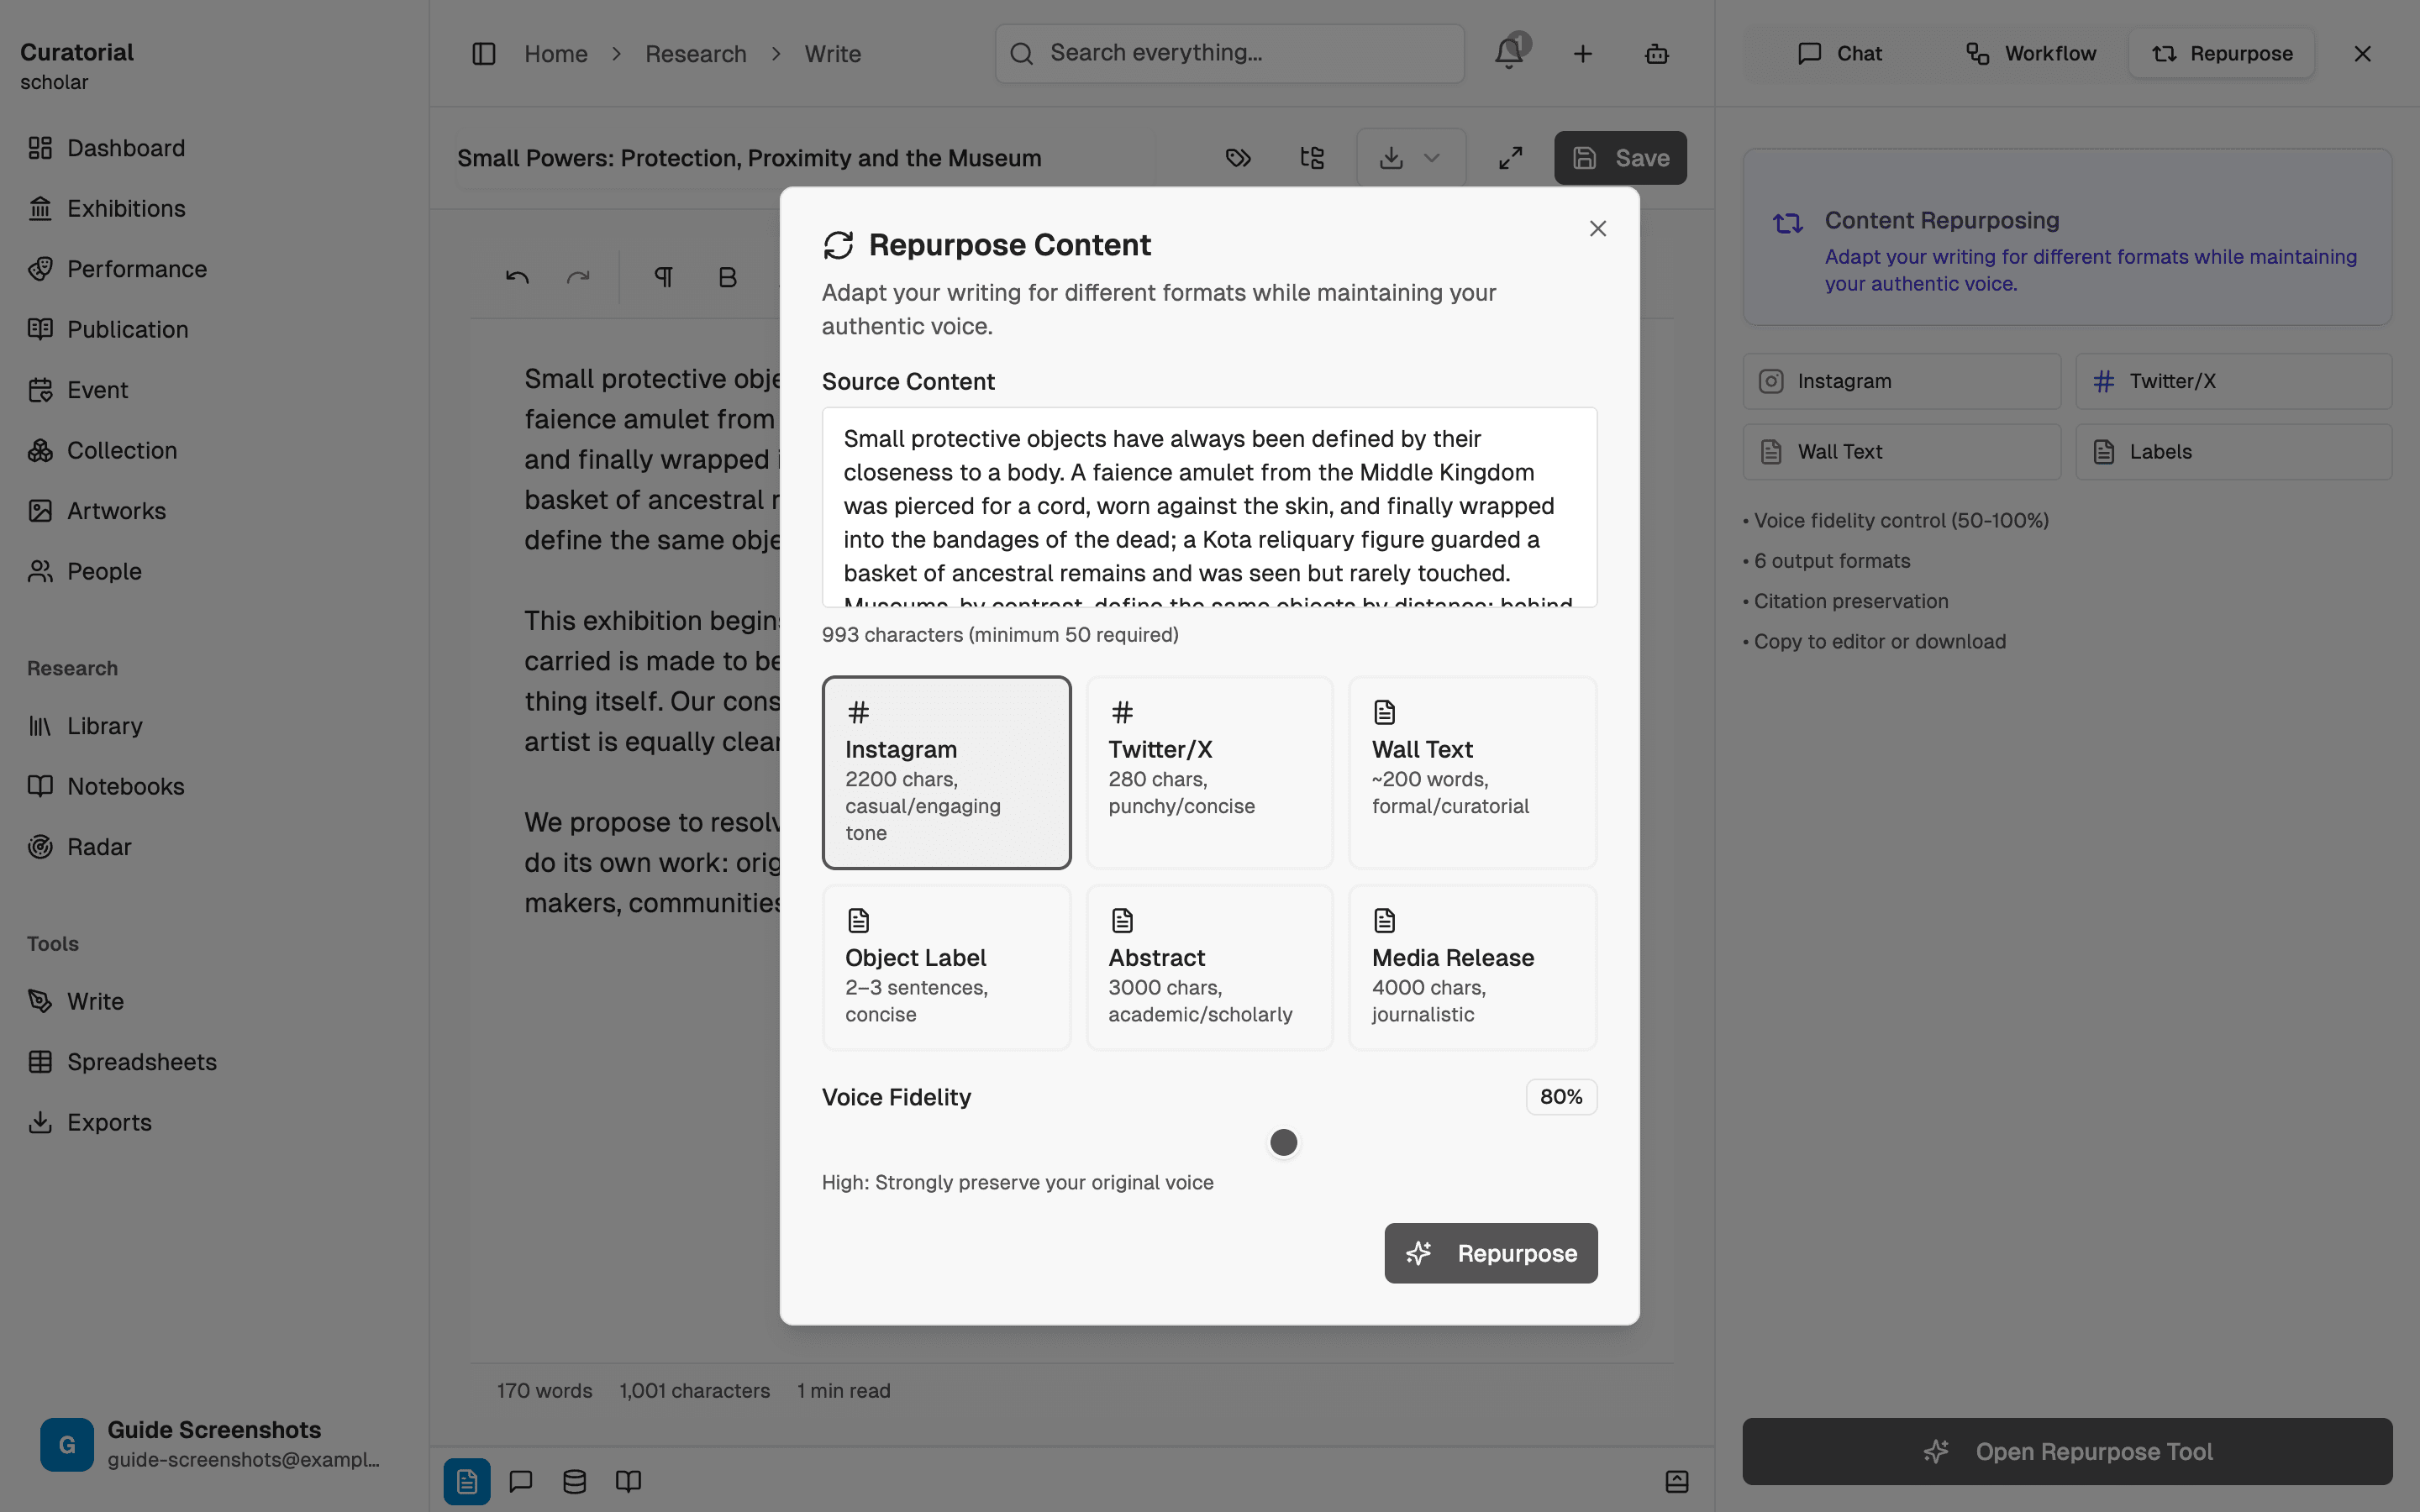Screen dimensions: 2420x1512
Task: Adjust the Voice Fidelity slider handle
Action: coord(1283,1142)
